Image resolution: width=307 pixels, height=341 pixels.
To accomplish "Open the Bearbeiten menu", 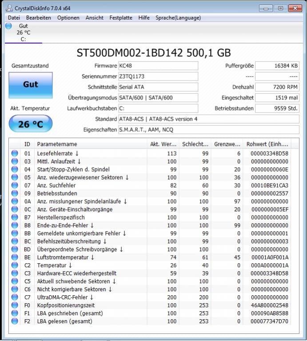I will 39,18.
